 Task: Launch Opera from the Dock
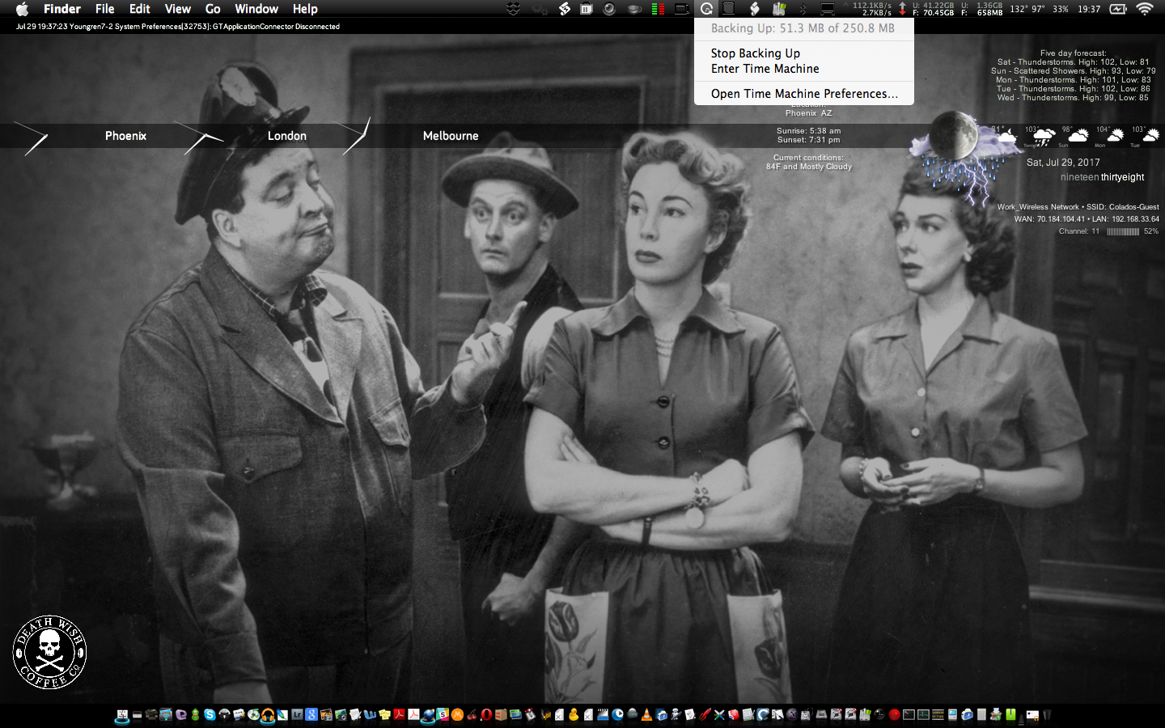485,715
